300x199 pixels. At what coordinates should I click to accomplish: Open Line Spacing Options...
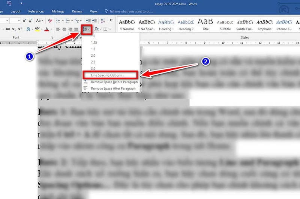[110, 75]
